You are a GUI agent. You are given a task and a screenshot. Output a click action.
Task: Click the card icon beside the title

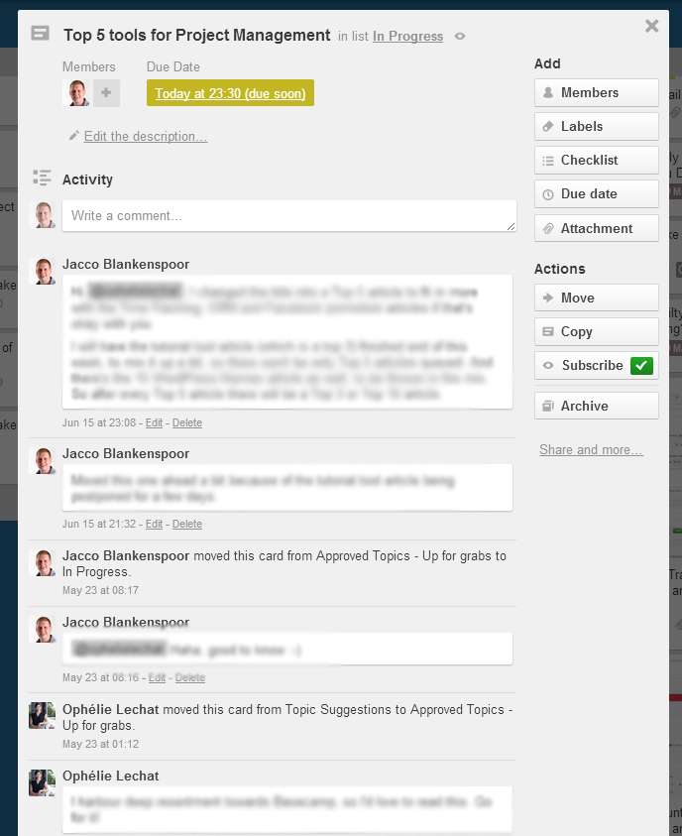40,34
